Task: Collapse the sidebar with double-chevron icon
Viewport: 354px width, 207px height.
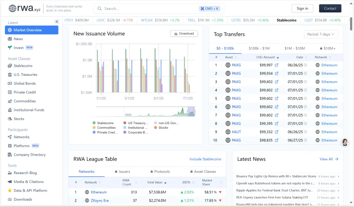Action: [57, 21]
